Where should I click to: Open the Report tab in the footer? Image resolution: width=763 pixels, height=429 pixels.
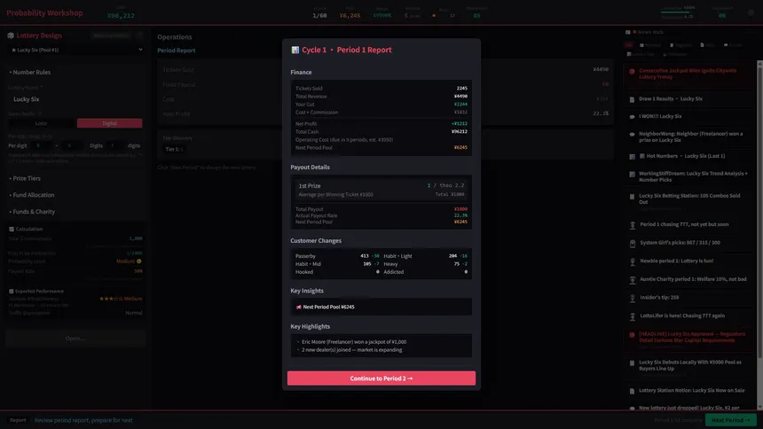click(x=18, y=420)
